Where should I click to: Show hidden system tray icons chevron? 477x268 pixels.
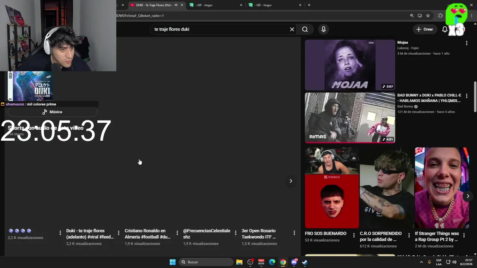pos(421,262)
